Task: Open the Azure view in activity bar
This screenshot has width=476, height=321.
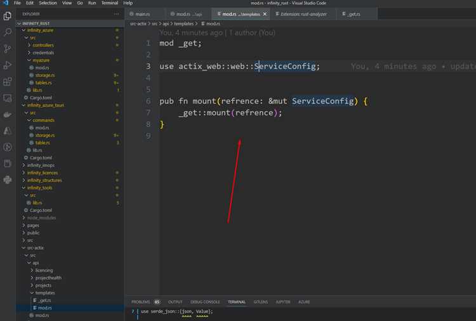Action: (x=7, y=131)
